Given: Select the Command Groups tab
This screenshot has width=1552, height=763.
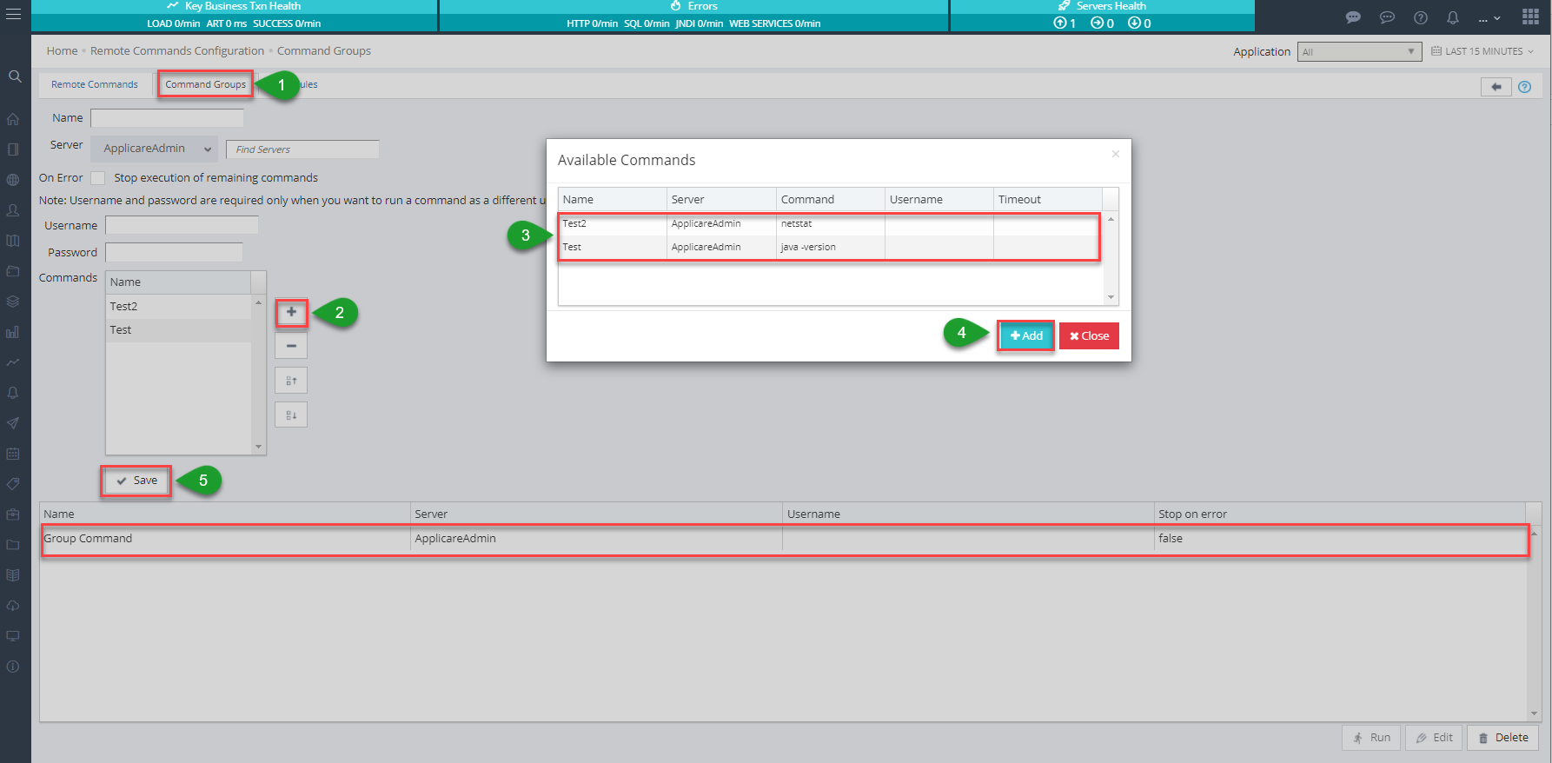Looking at the screenshot, I should pyautogui.click(x=205, y=84).
